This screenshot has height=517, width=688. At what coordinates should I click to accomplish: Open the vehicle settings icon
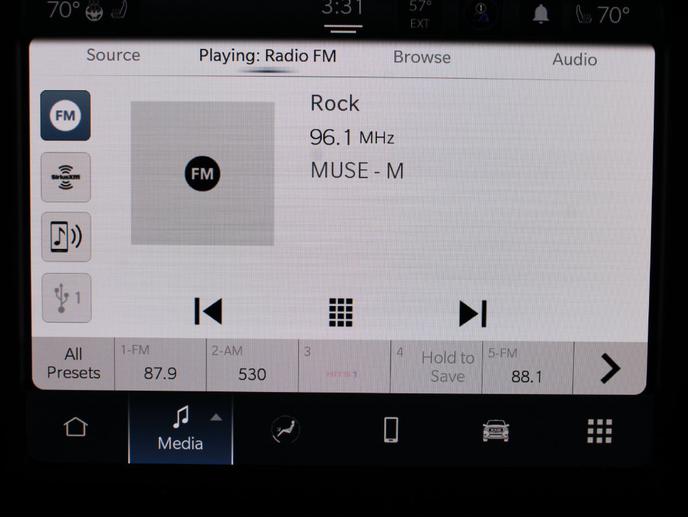coord(496,430)
